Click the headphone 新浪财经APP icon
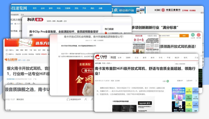Viewport: 209px width, 119px height. [x=68, y=99]
